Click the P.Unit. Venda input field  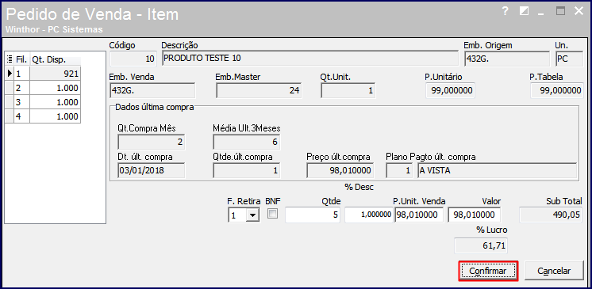coord(419,215)
